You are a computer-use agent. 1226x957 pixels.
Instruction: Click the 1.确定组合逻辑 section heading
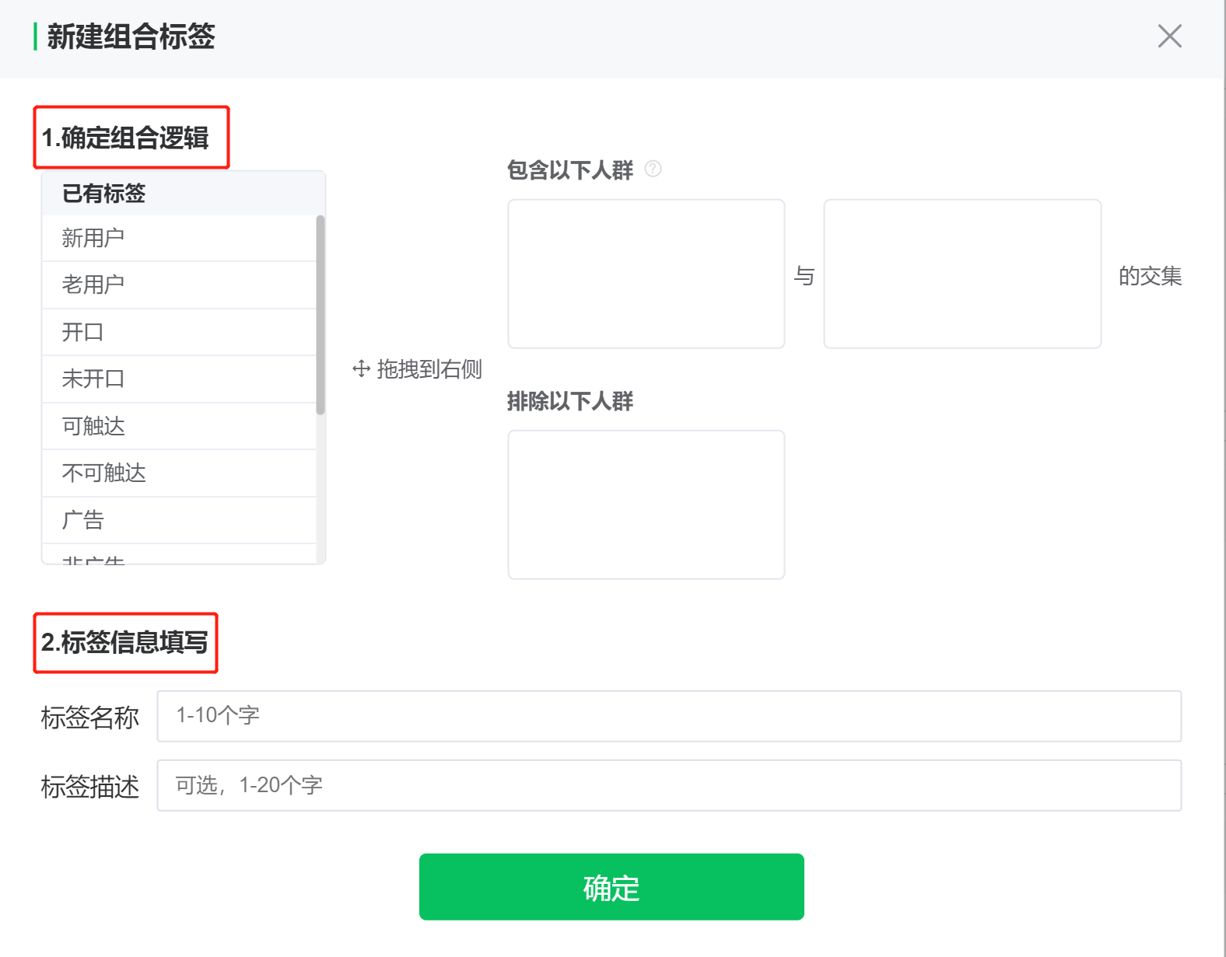coord(125,138)
